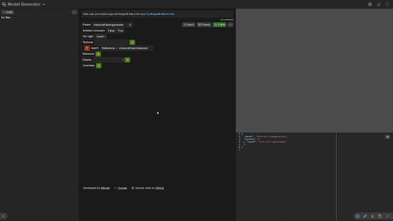The height and width of the screenshot is (221, 393).
Task: Open the GitHub source code link
Action: point(160,188)
